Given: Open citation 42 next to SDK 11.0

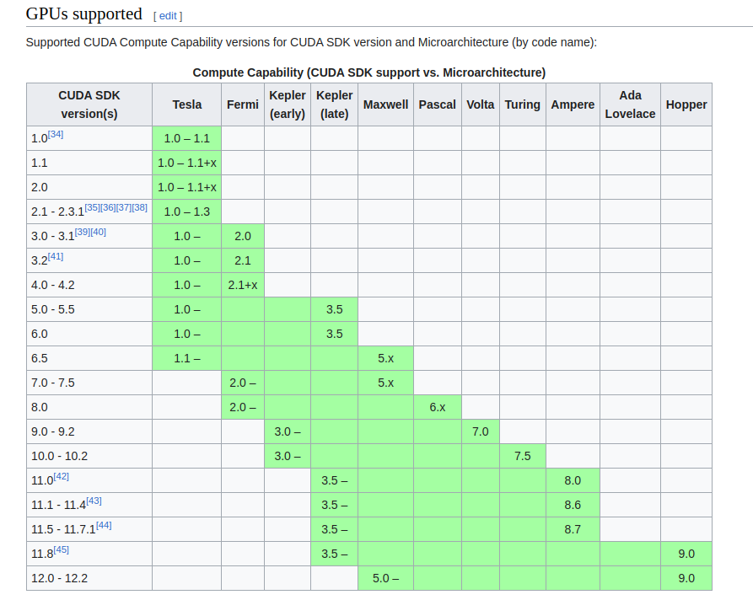Looking at the screenshot, I should [x=62, y=476].
